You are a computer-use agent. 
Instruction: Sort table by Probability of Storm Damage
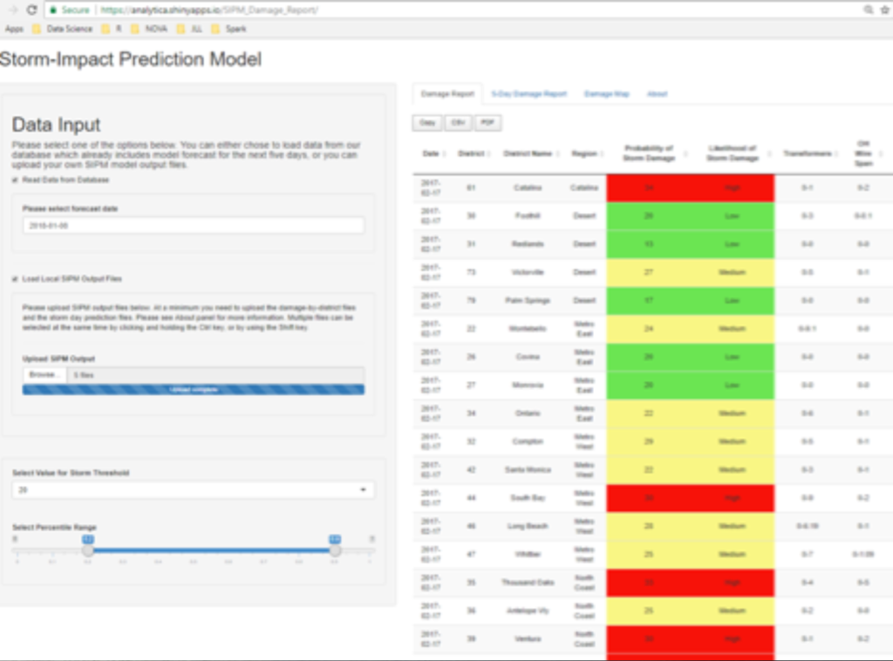coord(650,153)
